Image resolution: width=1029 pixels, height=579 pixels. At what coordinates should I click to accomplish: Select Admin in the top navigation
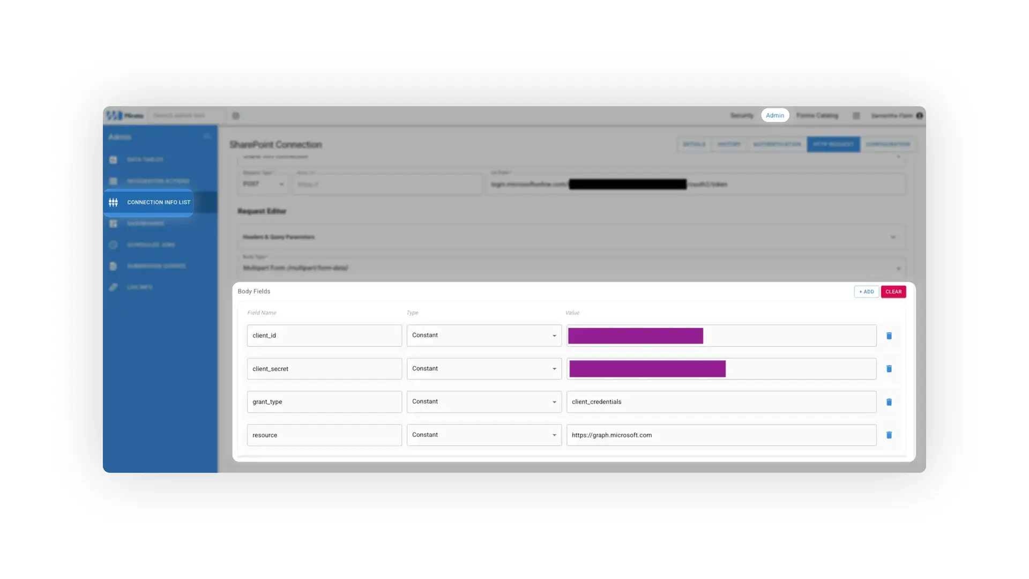point(775,115)
